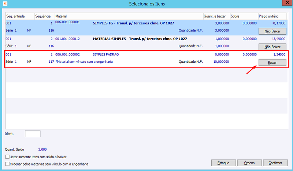Click unit price 0,17000
Screen dimensions: 293x171
279,23
